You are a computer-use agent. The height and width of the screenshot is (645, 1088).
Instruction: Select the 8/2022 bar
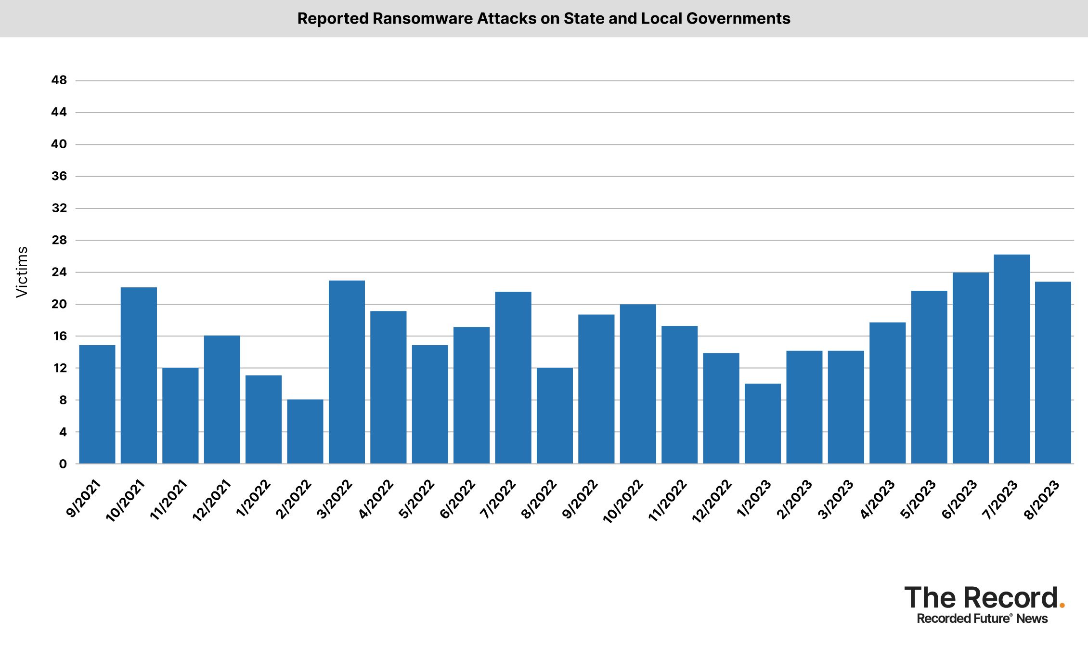[x=555, y=416]
